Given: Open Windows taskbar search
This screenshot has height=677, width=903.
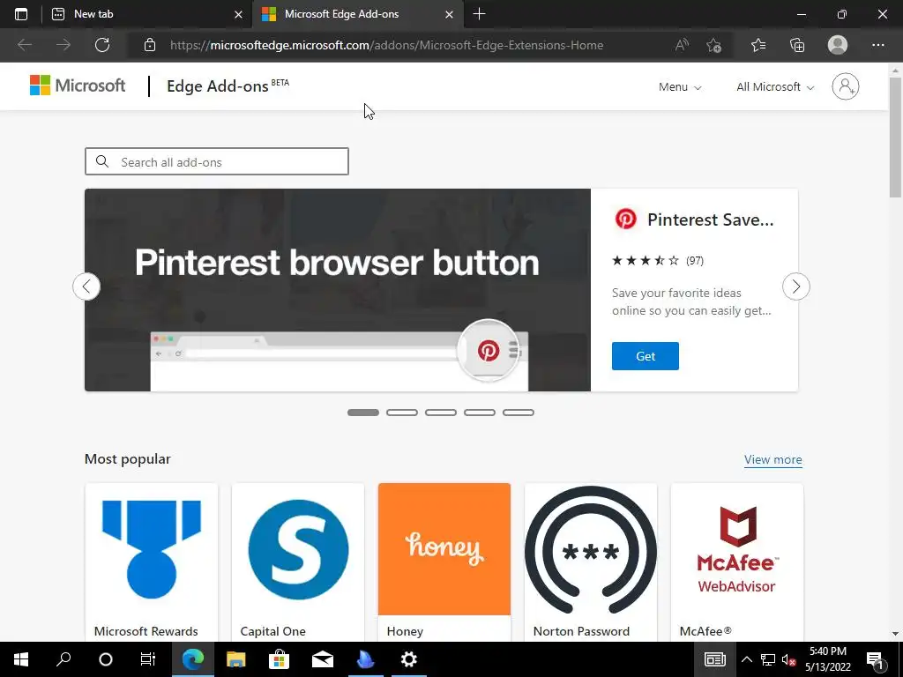Looking at the screenshot, I should pyautogui.click(x=63, y=659).
